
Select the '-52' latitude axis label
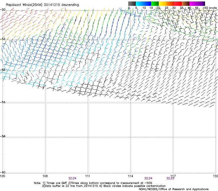coord(3,39)
